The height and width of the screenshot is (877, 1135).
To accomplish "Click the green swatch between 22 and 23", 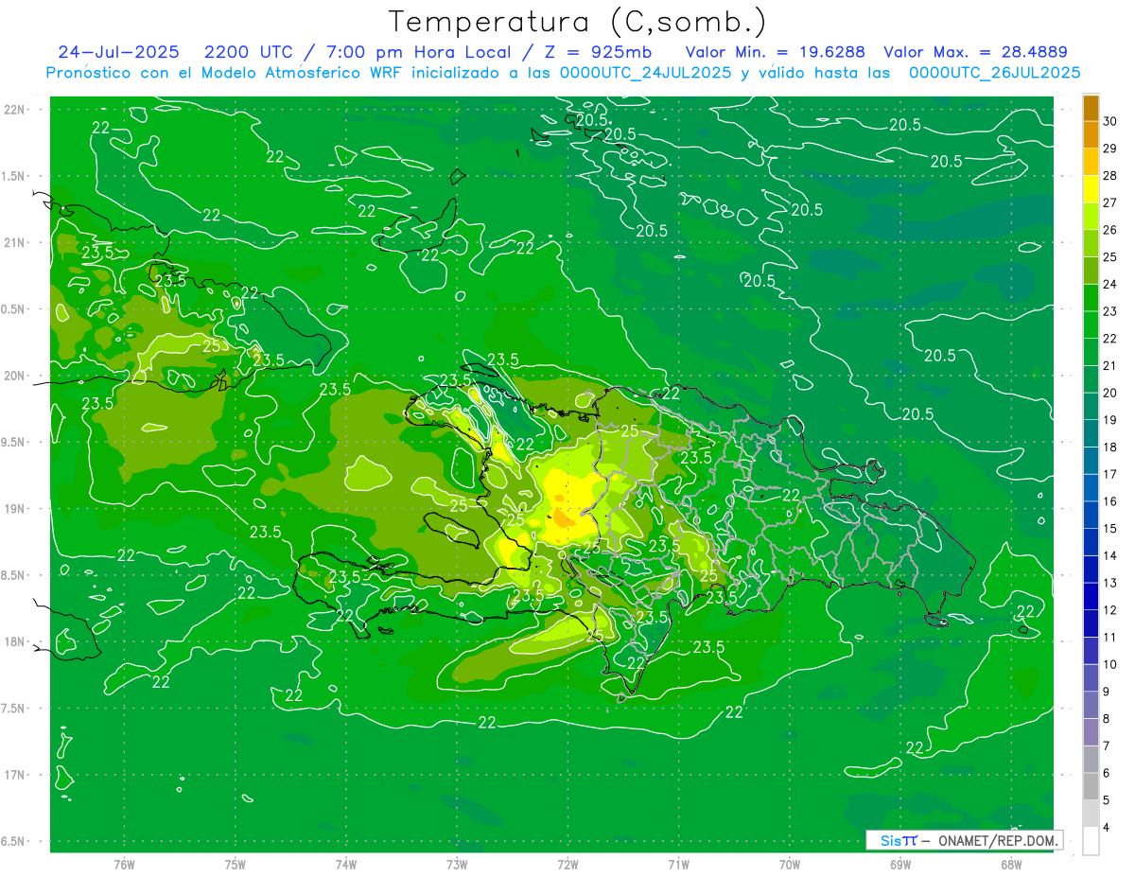I will [x=1091, y=324].
